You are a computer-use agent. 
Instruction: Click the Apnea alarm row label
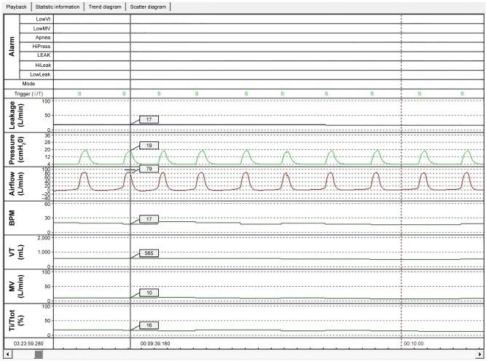[x=43, y=37]
